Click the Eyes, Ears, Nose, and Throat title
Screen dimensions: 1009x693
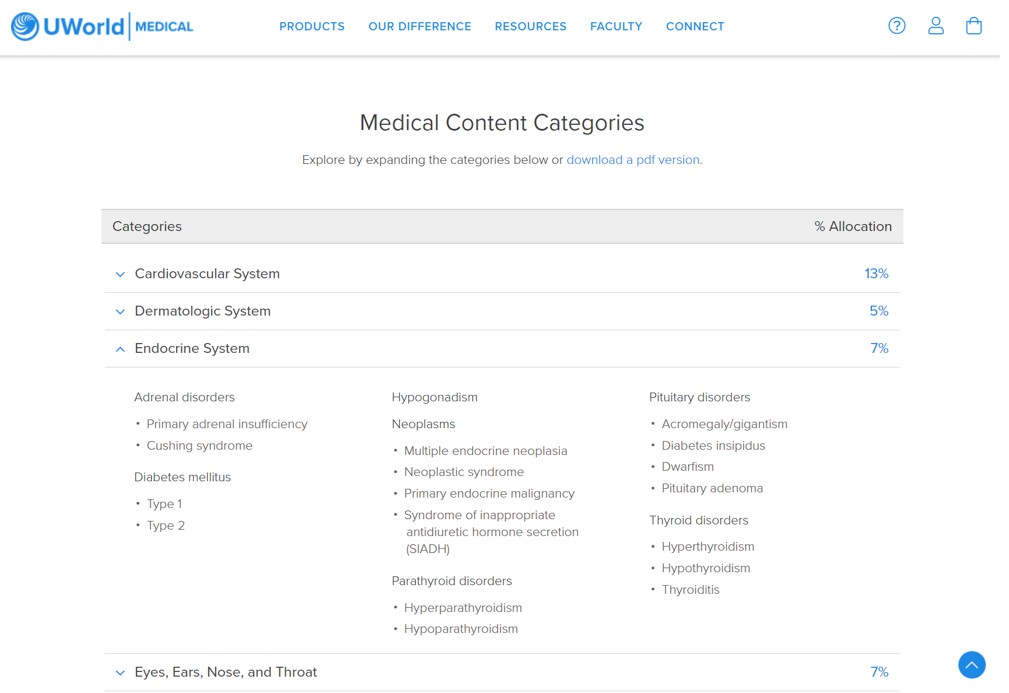(226, 672)
